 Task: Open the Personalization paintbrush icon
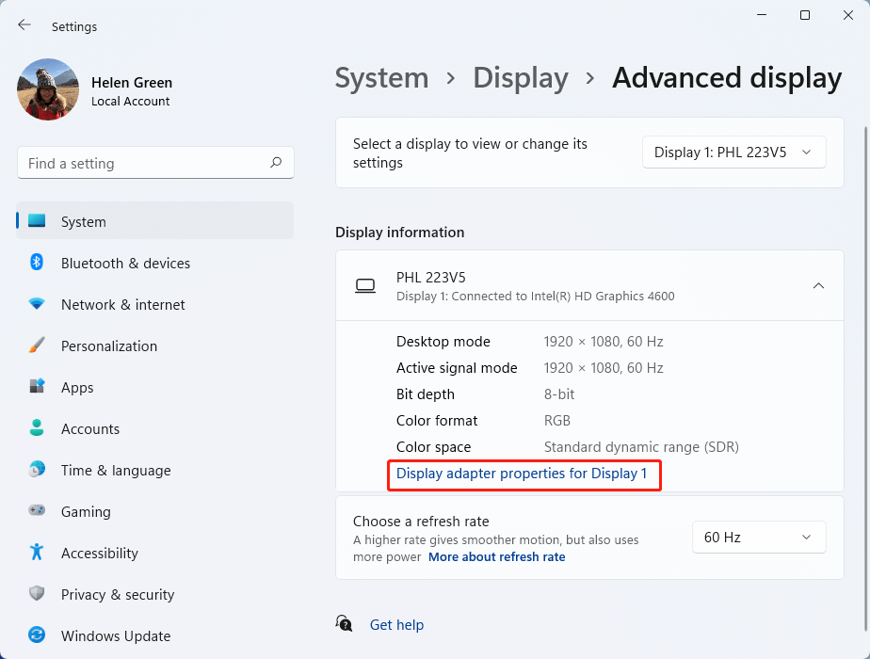tap(37, 345)
